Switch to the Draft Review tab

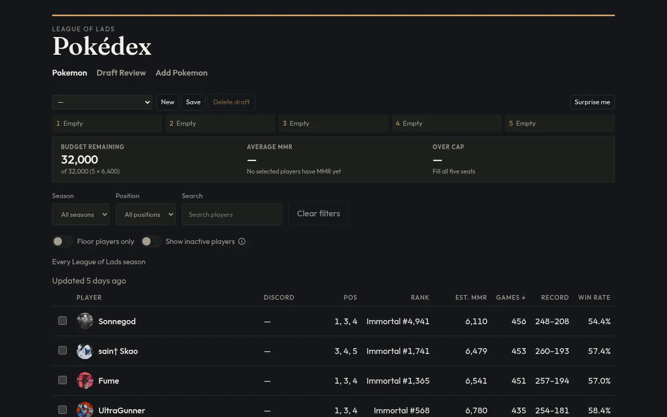[121, 73]
